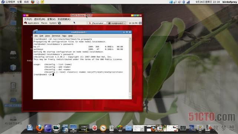Open the host date and time display
The image size is (238, 134).
pos(208,2)
